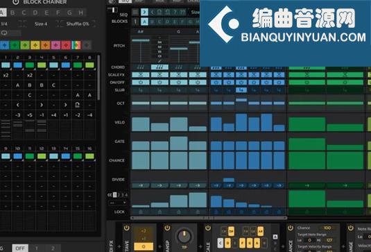The image size is (371, 252).
Task: Select the highlighted second CHORD step
Action: click(x=159, y=67)
